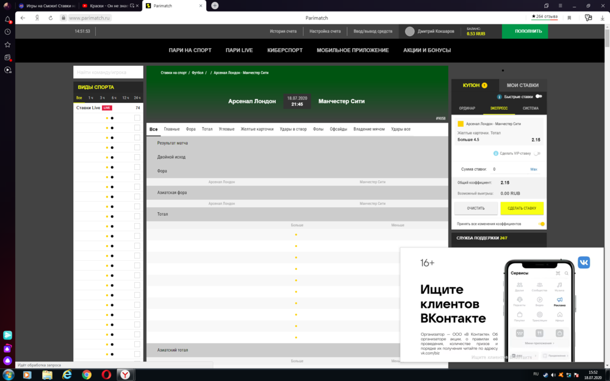Click the padlock site security icon
The height and width of the screenshot is (381, 610).
pos(63,18)
